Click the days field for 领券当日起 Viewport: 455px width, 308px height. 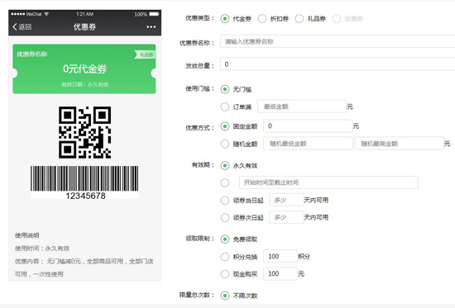tap(286, 200)
